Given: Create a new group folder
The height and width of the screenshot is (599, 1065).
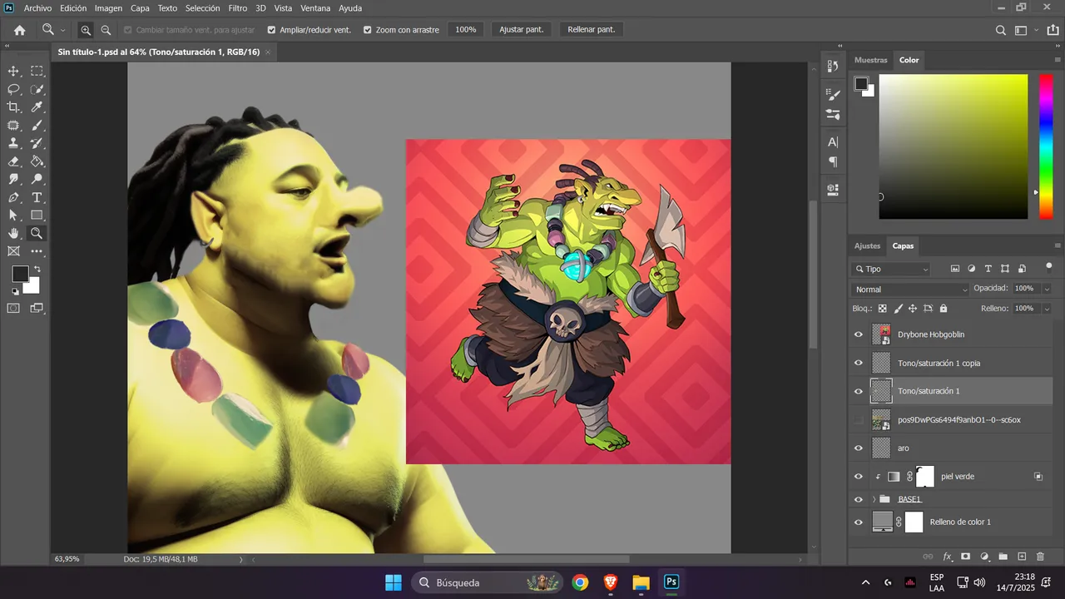Looking at the screenshot, I should (1003, 557).
